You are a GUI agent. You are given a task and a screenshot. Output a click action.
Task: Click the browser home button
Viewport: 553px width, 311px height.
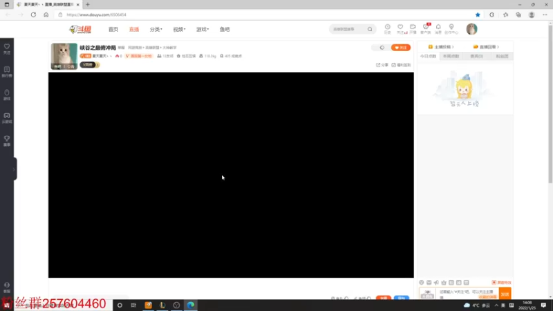(x=46, y=15)
